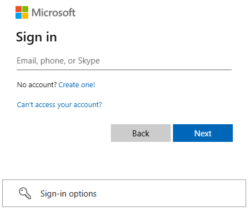
Task: Click the Microsoft four-square logo
Action: click(x=22, y=13)
